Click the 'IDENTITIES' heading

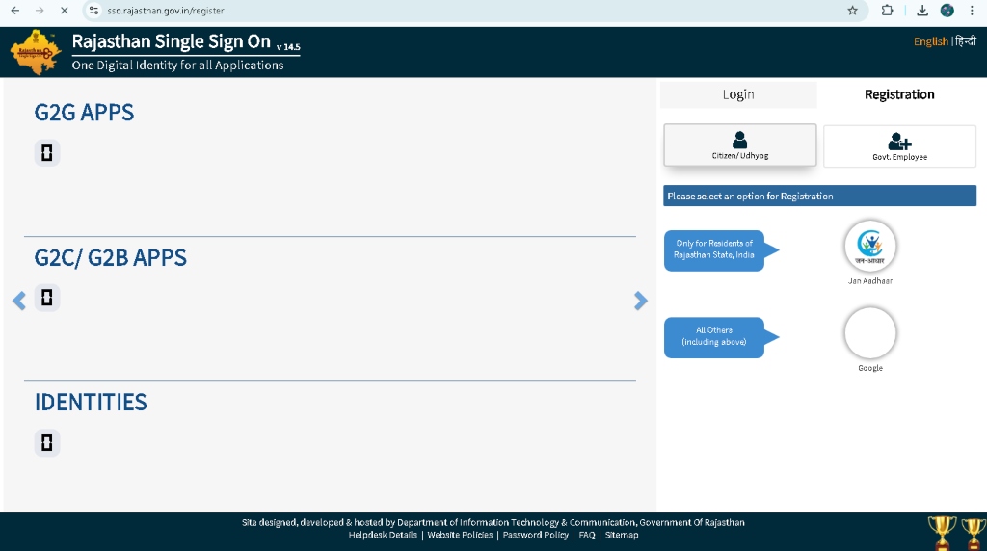pos(91,403)
